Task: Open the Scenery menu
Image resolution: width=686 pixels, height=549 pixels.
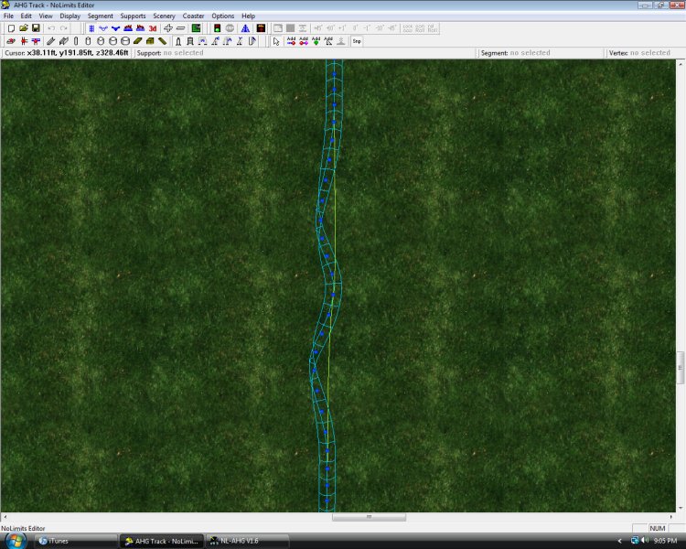Action: tap(164, 16)
